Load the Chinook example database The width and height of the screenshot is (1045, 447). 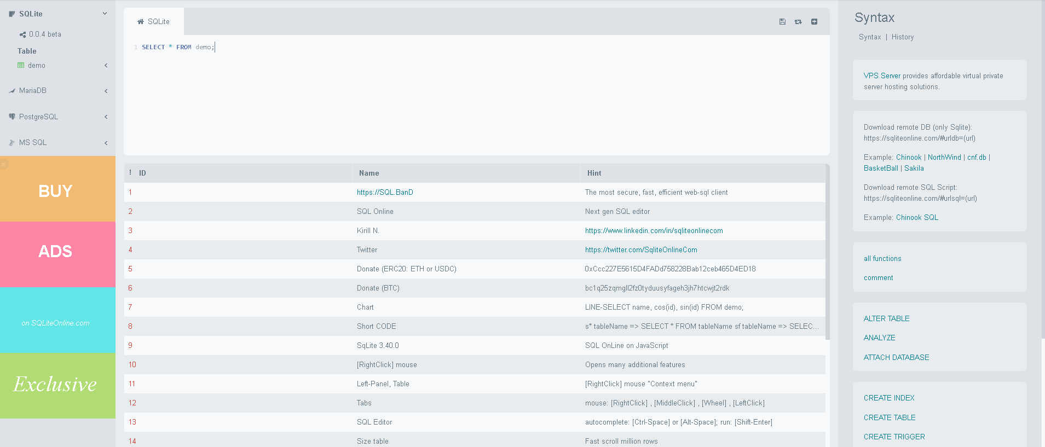(909, 158)
